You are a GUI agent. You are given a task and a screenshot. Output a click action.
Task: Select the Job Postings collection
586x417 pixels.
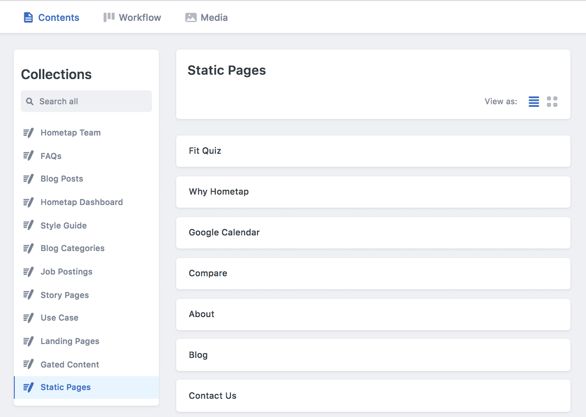pyautogui.click(x=66, y=272)
